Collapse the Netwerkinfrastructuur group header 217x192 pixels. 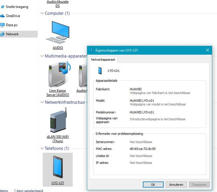pos(42,102)
